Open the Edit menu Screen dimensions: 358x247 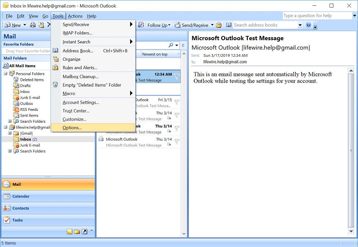(21, 16)
